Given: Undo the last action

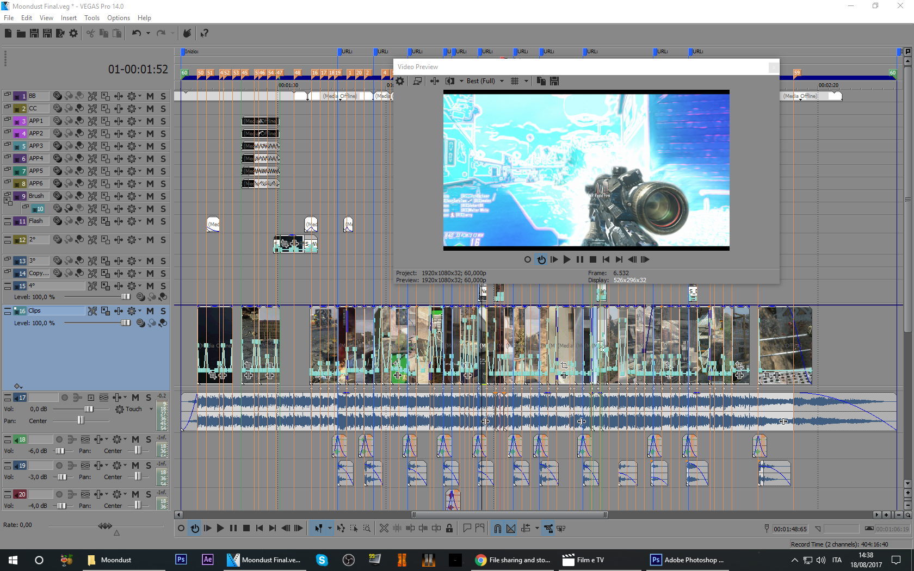Looking at the screenshot, I should coord(137,33).
